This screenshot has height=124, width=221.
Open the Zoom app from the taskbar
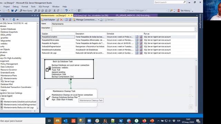pyautogui.click(x=89, y=121)
